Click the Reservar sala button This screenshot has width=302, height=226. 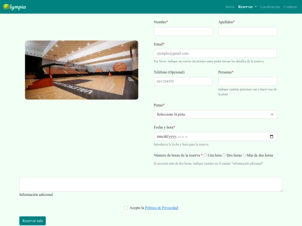pos(32,221)
